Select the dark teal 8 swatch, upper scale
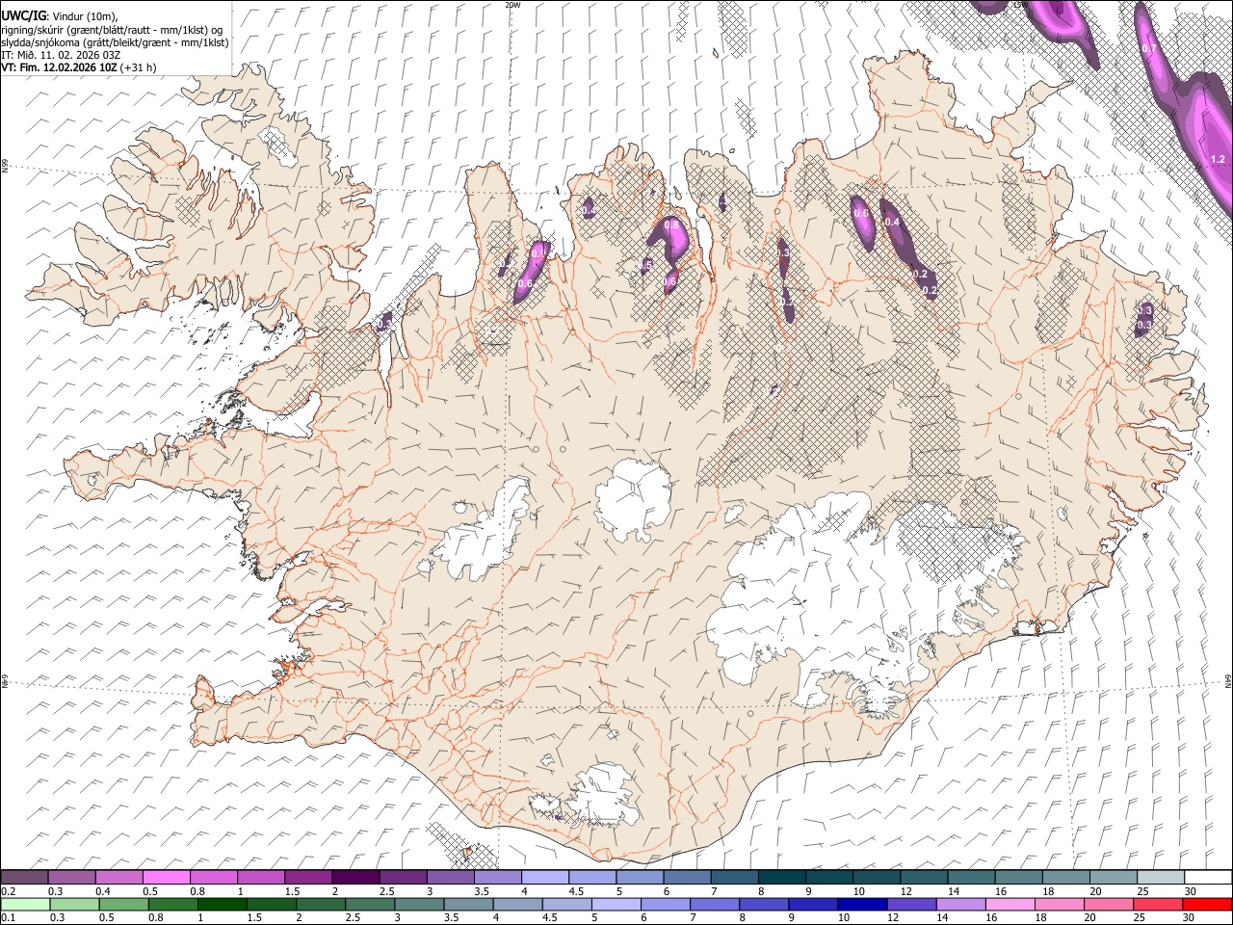The image size is (1233, 925). tap(780, 877)
